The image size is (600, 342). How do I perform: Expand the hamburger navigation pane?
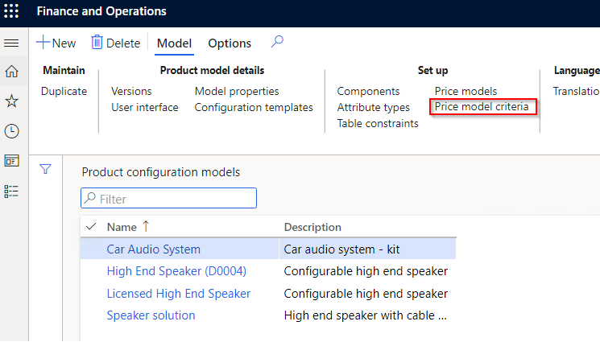pyautogui.click(x=11, y=43)
